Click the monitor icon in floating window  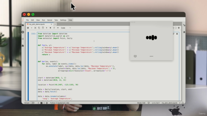click(x=135, y=56)
